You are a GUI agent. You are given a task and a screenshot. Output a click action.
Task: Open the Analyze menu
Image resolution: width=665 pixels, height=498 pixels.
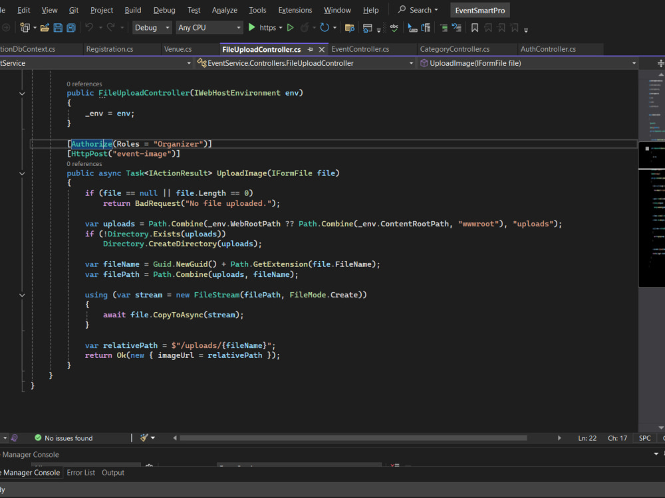(224, 10)
